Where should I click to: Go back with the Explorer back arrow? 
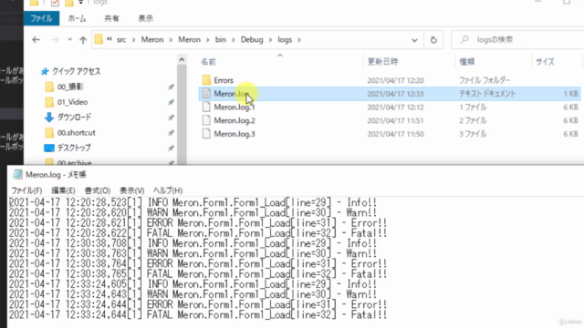click(x=36, y=40)
